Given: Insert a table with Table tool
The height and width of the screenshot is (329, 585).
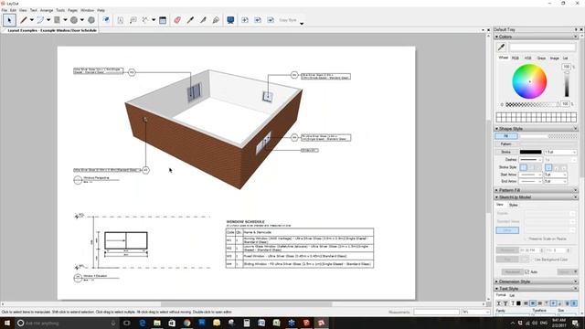Looking at the screenshot, I should pyautogui.click(x=163, y=20).
